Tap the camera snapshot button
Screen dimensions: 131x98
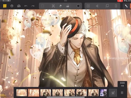point(113,93)
